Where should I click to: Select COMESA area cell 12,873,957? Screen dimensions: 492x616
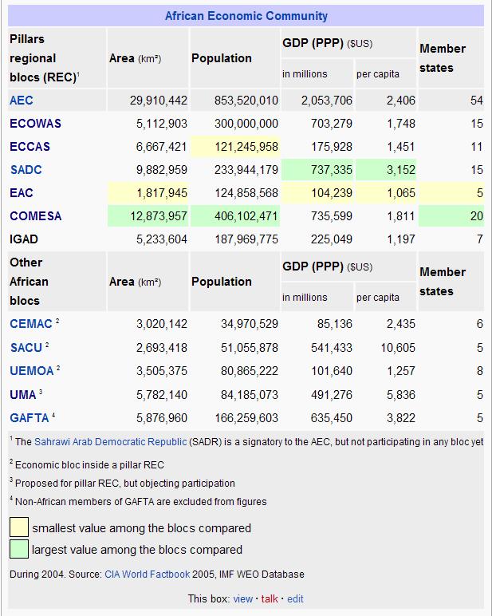148,216
